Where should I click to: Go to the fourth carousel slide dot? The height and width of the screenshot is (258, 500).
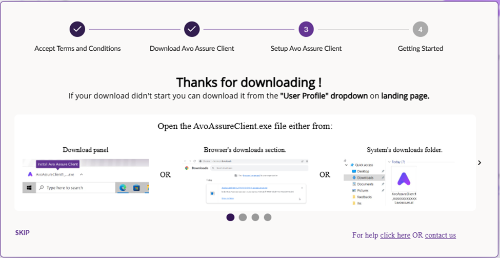[268, 217]
